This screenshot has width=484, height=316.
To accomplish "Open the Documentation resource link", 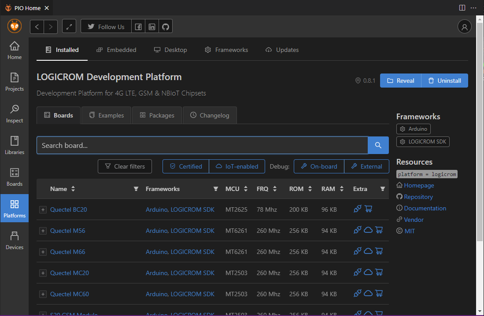I will pos(425,208).
